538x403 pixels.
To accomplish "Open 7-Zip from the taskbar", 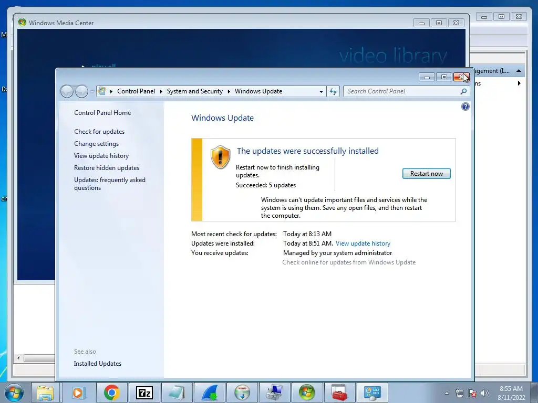I will [x=144, y=393].
